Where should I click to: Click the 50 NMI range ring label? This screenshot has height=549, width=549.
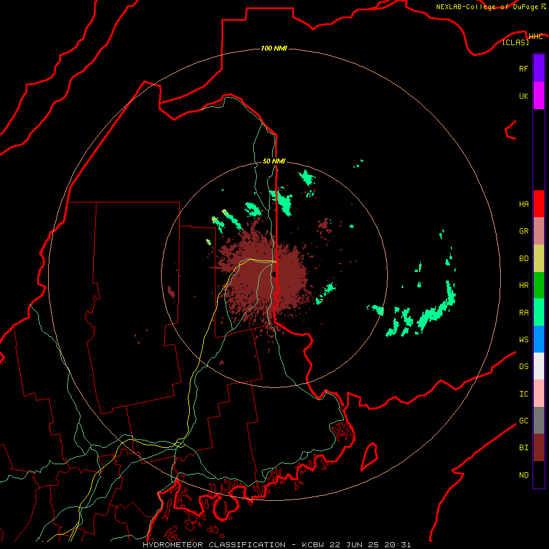[274, 161]
